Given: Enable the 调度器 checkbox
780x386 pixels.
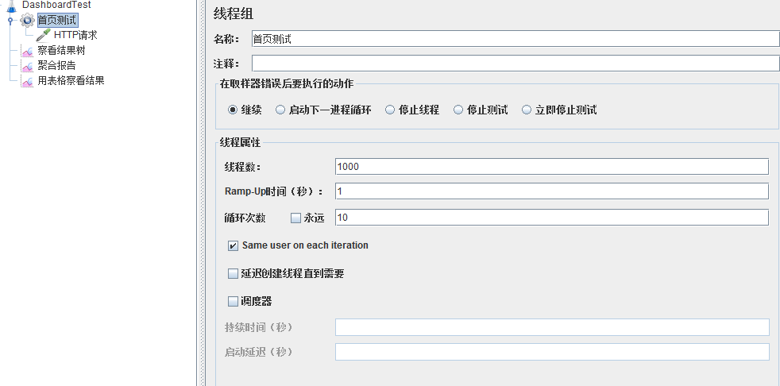Looking at the screenshot, I should pos(233,302).
